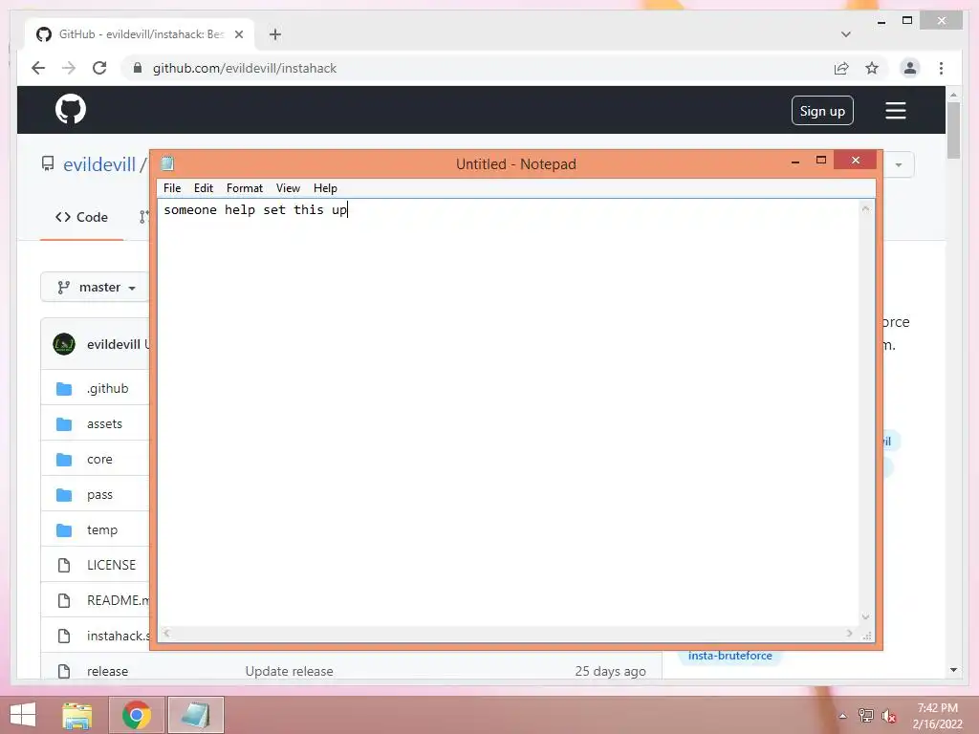
Task: Go back in Chrome
Action: (38, 68)
